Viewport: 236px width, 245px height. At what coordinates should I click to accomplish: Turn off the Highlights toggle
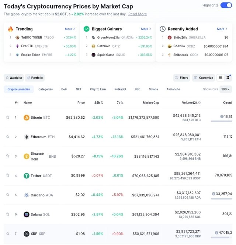tap(226, 5)
